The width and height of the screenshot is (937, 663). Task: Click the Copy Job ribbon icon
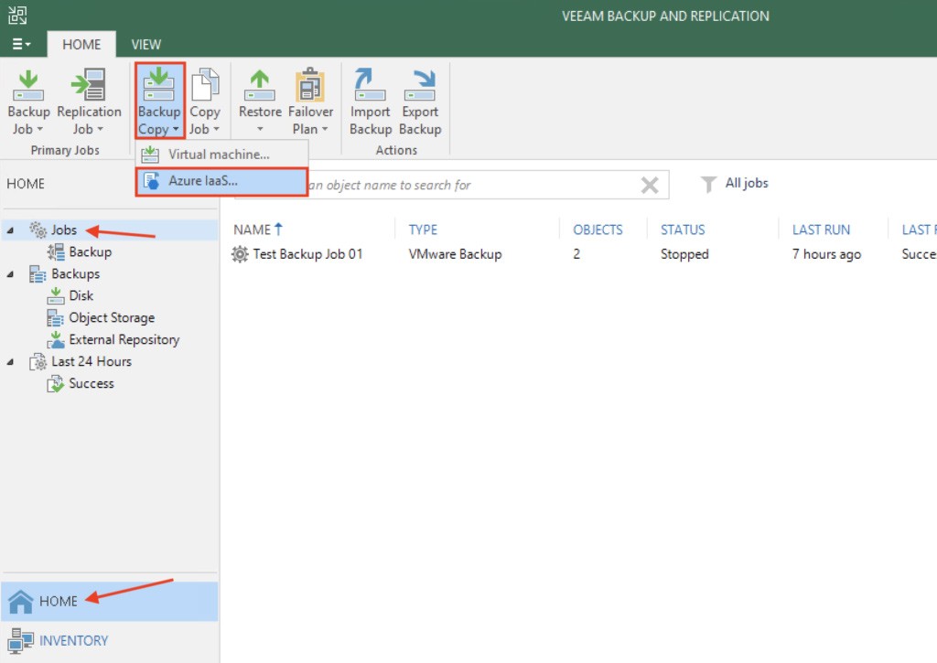[205, 84]
